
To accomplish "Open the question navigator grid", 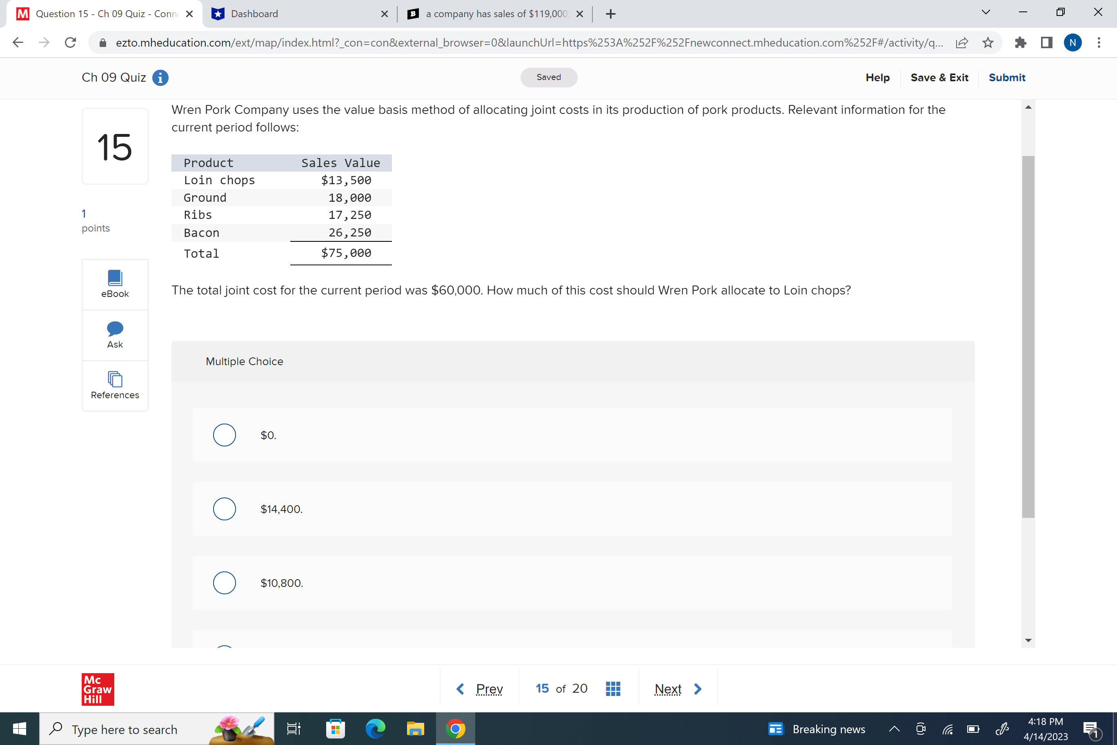I will [x=613, y=688].
